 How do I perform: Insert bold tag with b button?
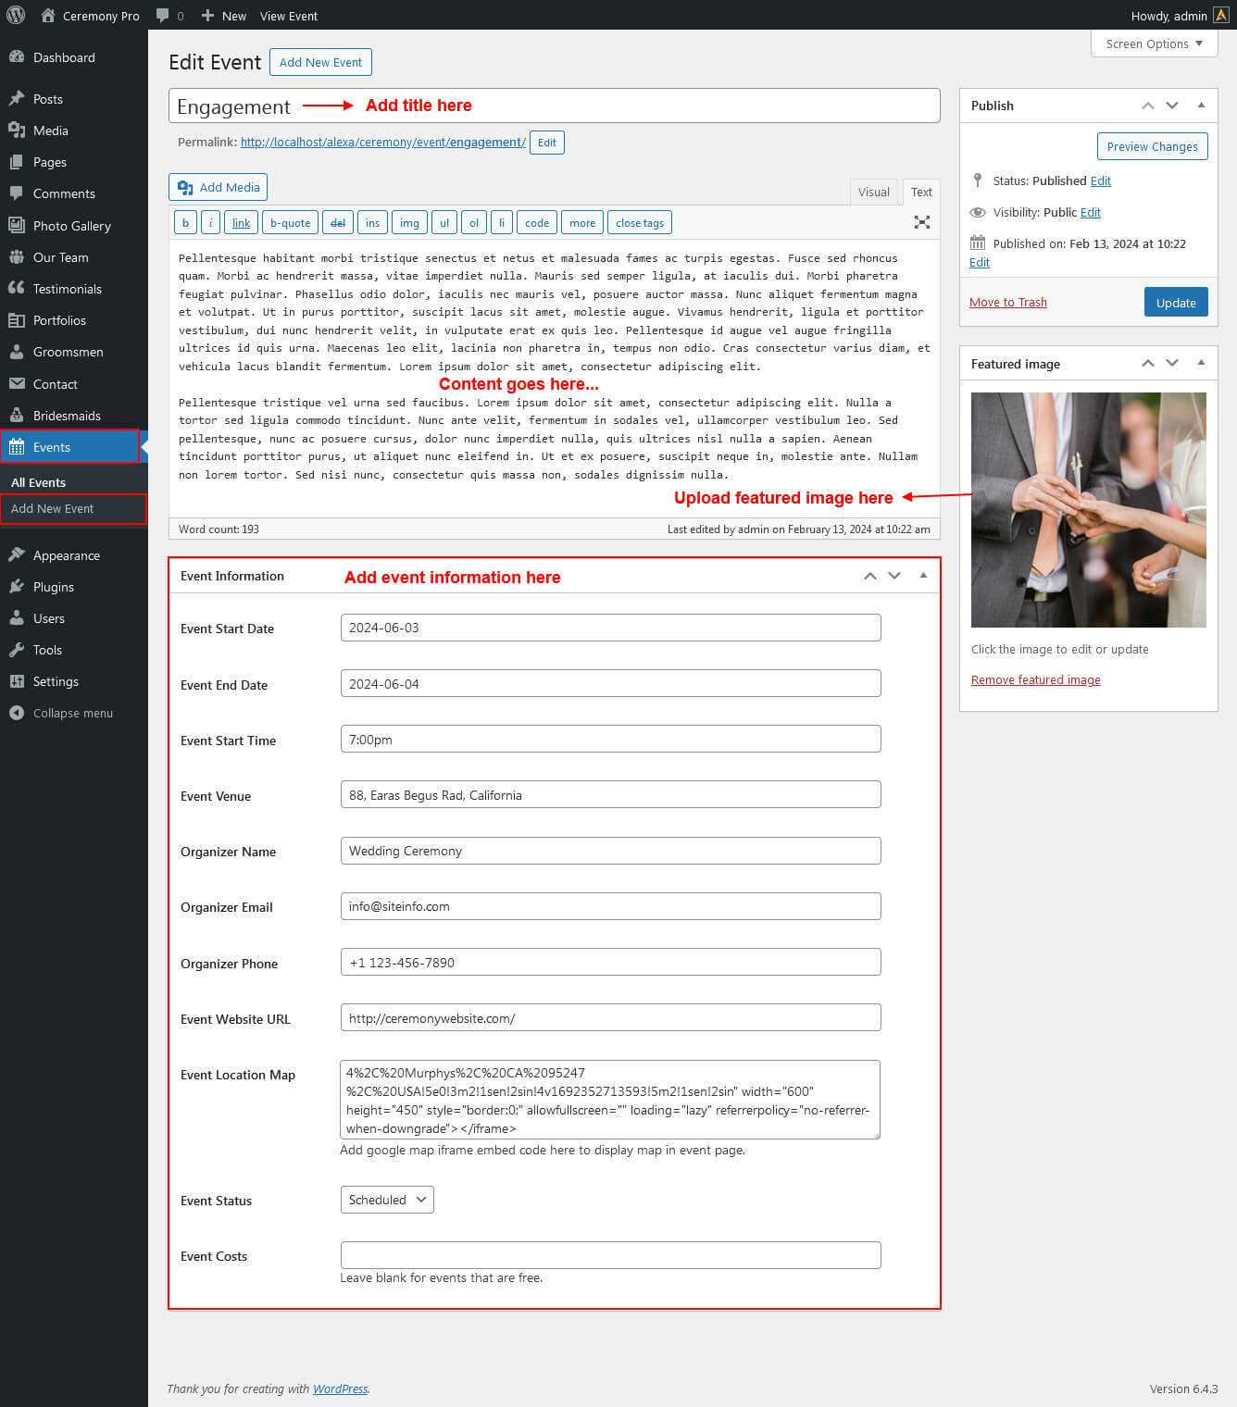(185, 223)
